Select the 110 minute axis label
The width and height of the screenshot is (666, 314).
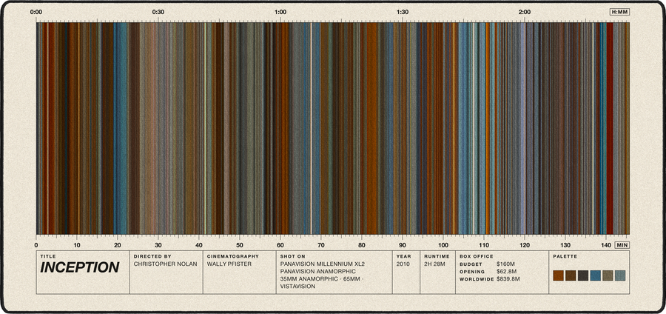[x=484, y=245]
